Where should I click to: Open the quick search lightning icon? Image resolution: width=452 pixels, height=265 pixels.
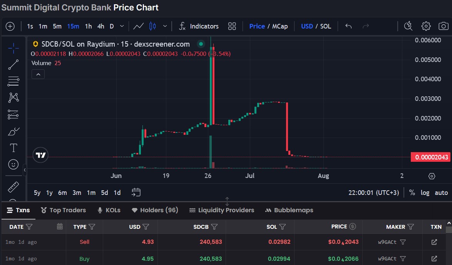pyautogui.click(x=408, y=26)
